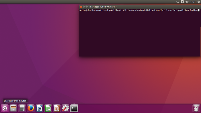The height and width of the screenshot is (113, 201).
Task: Click the terminal title bar marco@ubuntu-vmware
Action: pyautogui.click(x=103, y=7)
